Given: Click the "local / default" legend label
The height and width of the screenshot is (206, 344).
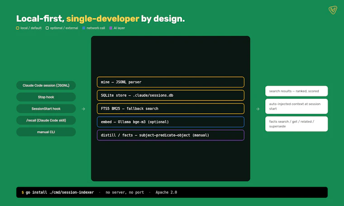Looking at the screenshot, I should 31,28.
